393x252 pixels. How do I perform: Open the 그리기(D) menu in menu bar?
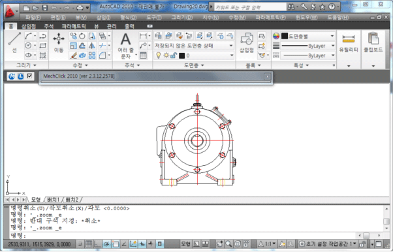[182, 18]
